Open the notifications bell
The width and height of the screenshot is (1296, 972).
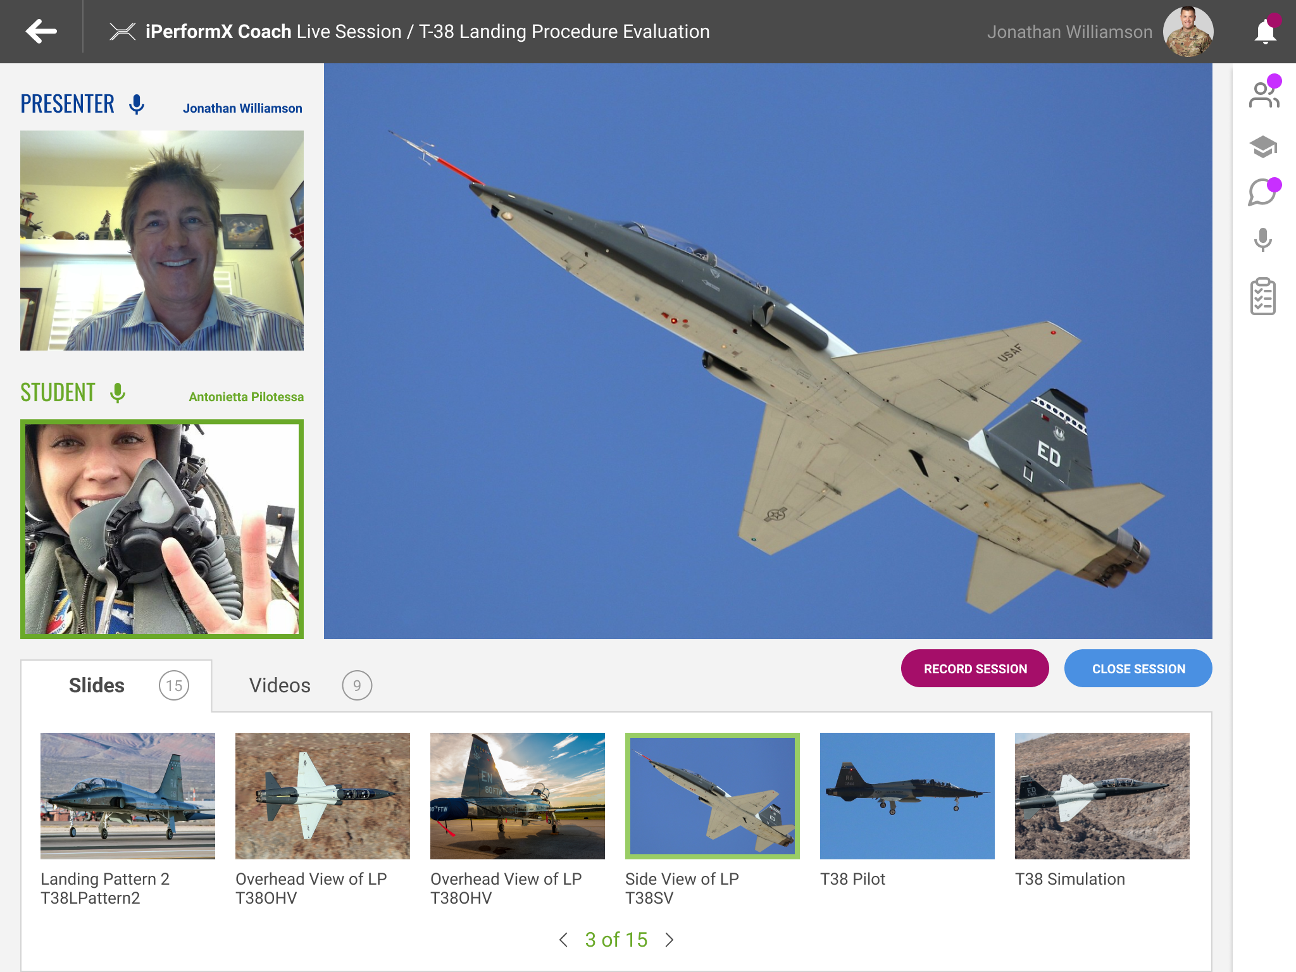click(x=1266, y=31)
